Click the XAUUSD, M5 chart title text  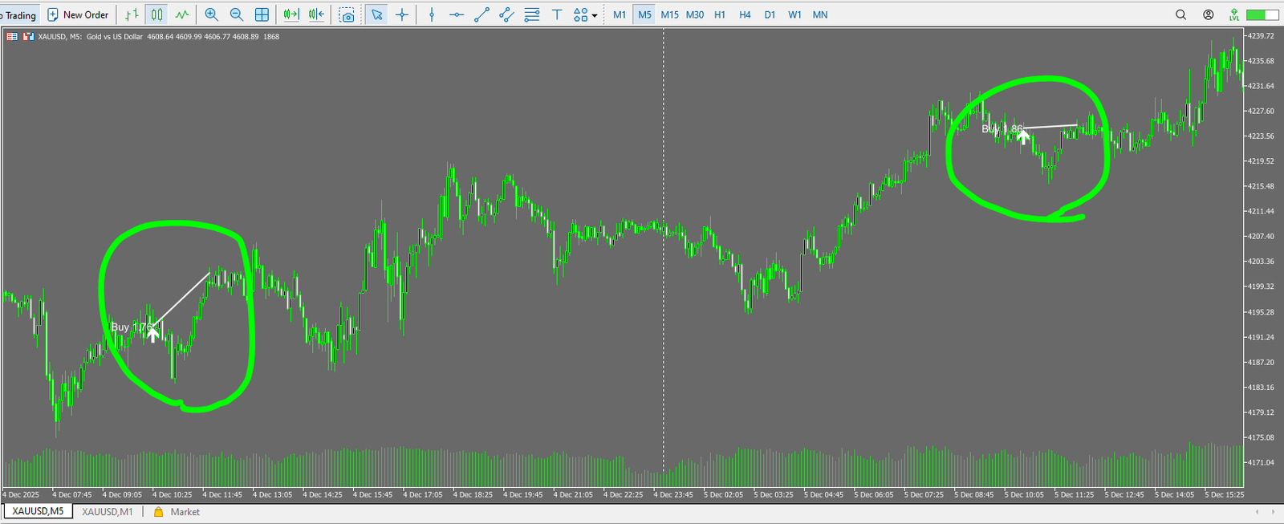pyautogui.click(x=59, y=36)
